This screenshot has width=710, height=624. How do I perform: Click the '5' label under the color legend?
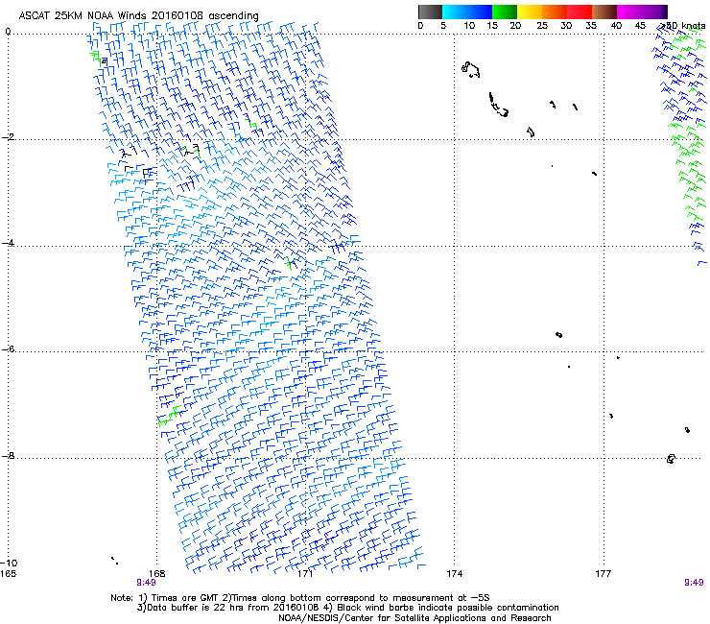(443, 26)
